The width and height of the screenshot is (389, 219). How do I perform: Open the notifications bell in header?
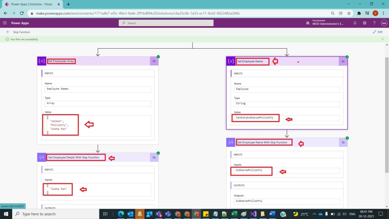click(354, 23)
